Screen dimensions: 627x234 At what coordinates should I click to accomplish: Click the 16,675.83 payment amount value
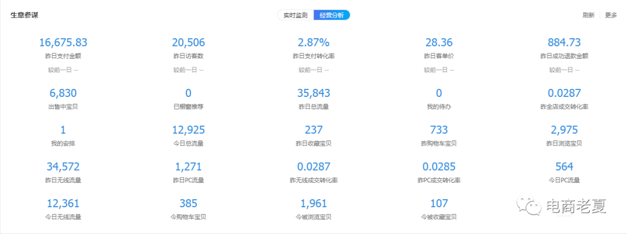click(63, 42)
